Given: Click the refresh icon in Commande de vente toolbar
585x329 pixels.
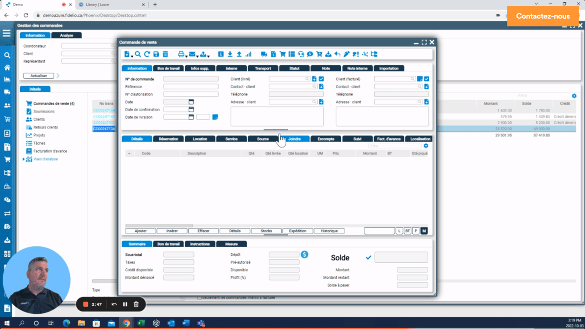Looking at the screenshot, I should pyautogui.click(x=147, y=54).
